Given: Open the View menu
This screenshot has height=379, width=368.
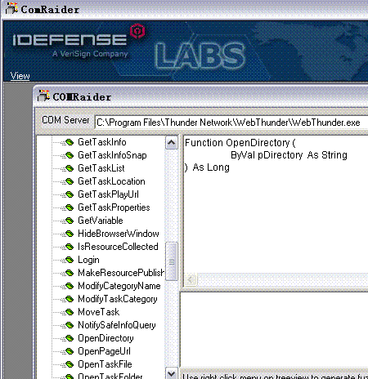Looking at the screenshot, I should pyautogui.click(x=20, y=76).
